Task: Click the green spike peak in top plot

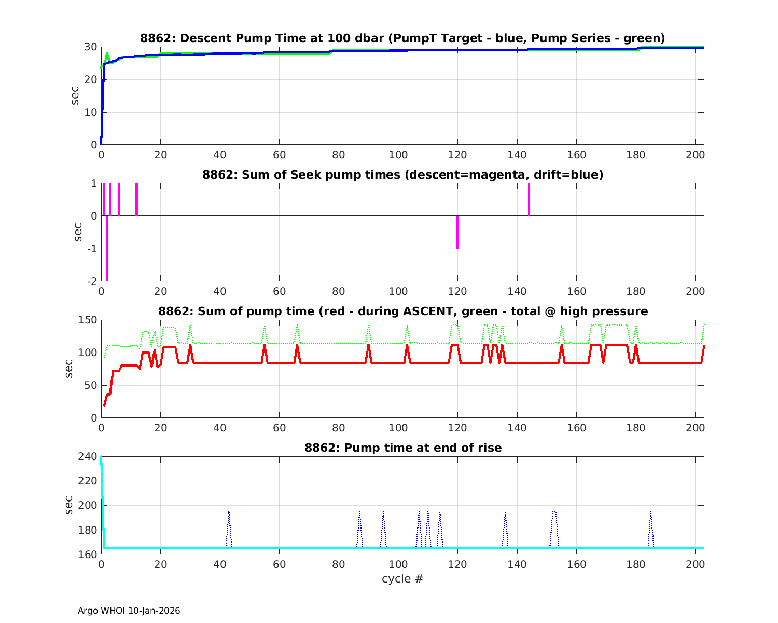Action: [107, 53]
